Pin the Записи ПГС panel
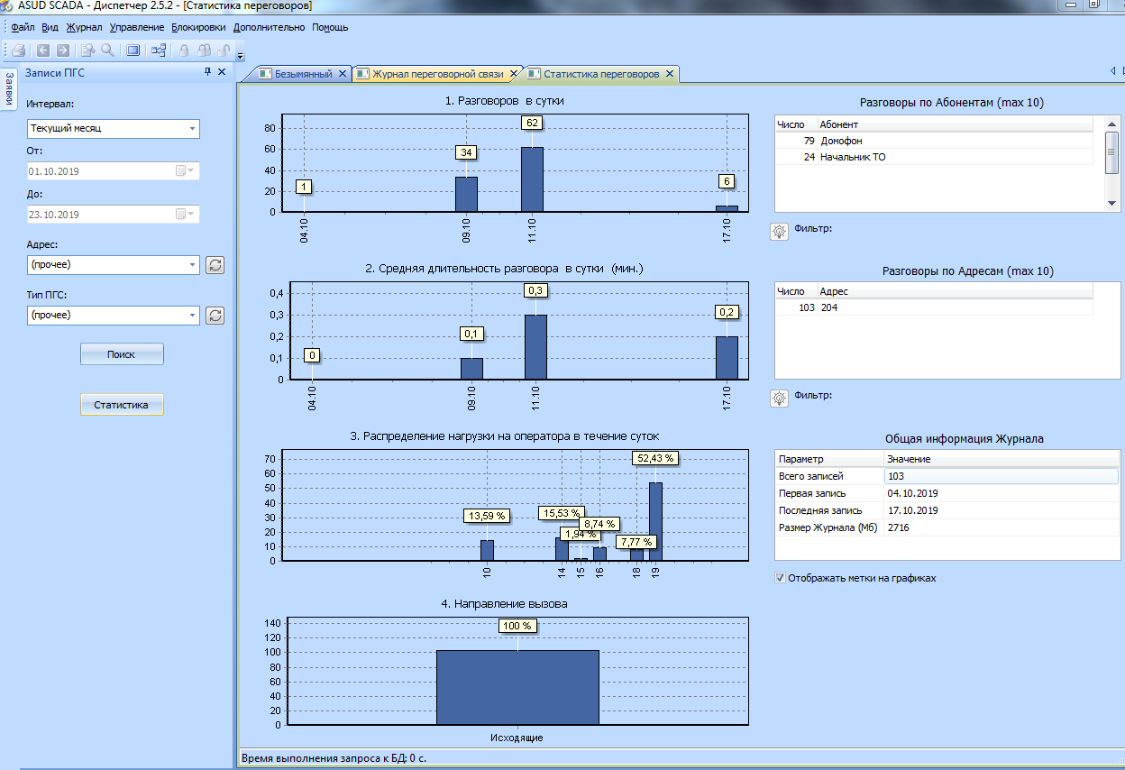Screen dimensions: 1125x770 point(208,72)
